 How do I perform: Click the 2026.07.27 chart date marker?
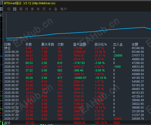[12, 40]
